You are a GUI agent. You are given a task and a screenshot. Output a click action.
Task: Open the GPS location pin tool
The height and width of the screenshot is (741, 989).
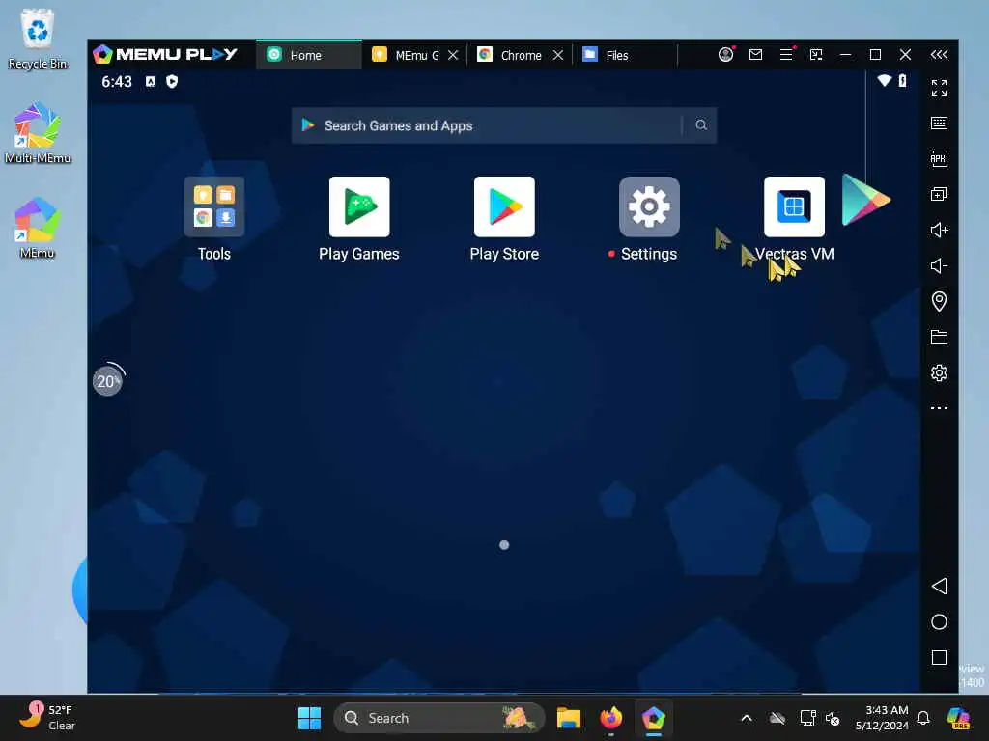(939, 301)
